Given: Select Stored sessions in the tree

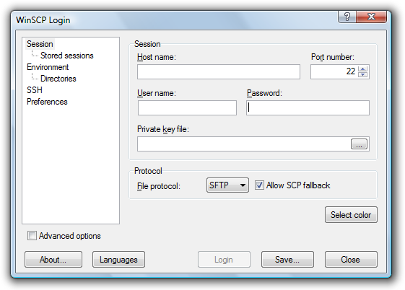Looking at the screenshot, I should coord(67,56).
